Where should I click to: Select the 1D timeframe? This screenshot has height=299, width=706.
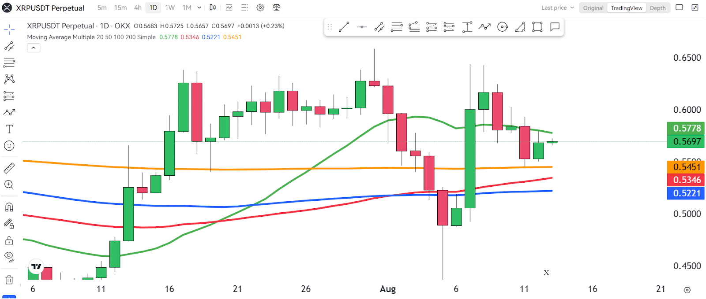153,7
